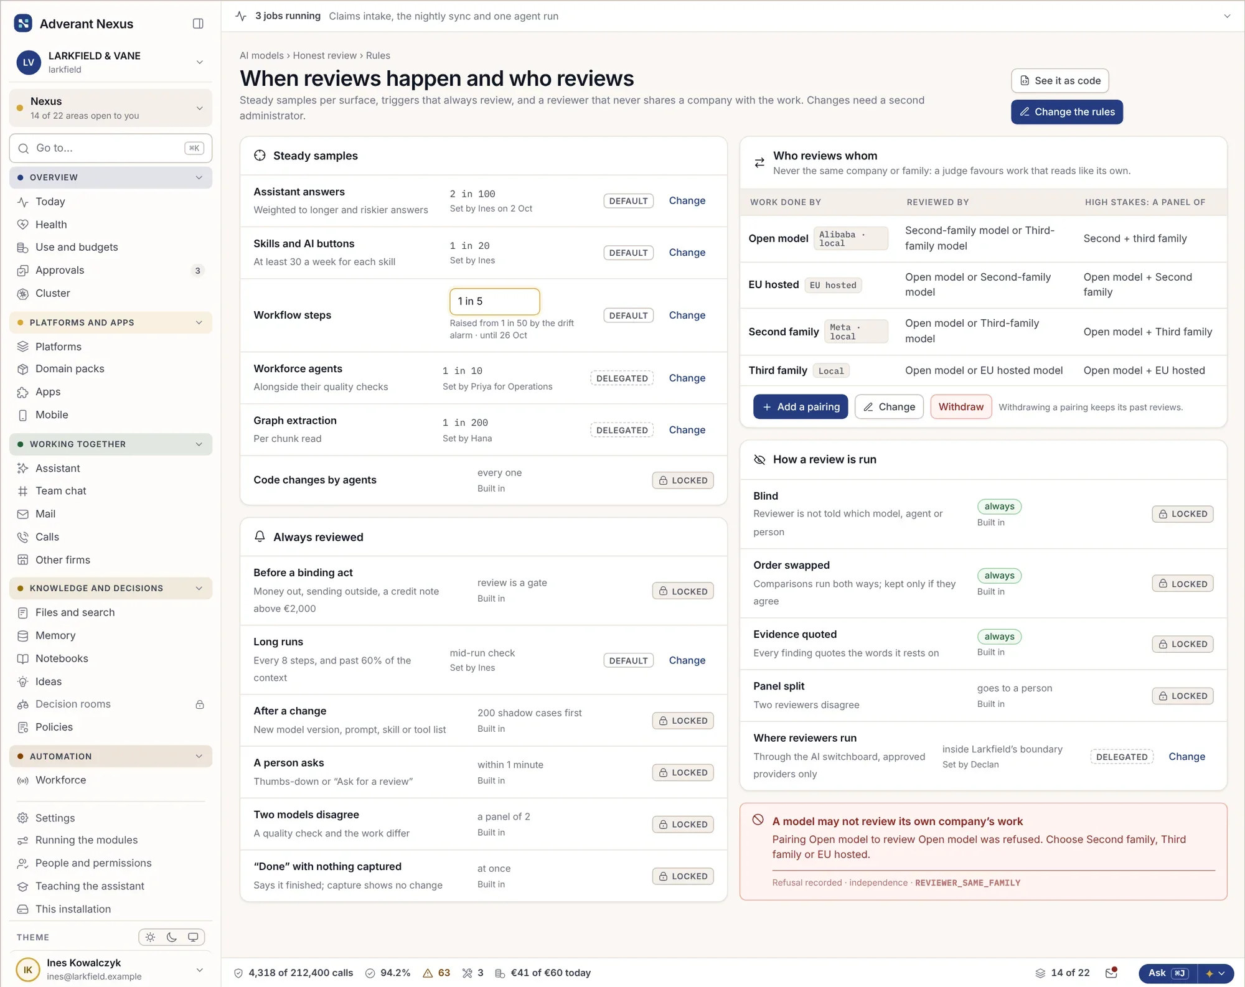Open People and permissions

coord(93,863)
